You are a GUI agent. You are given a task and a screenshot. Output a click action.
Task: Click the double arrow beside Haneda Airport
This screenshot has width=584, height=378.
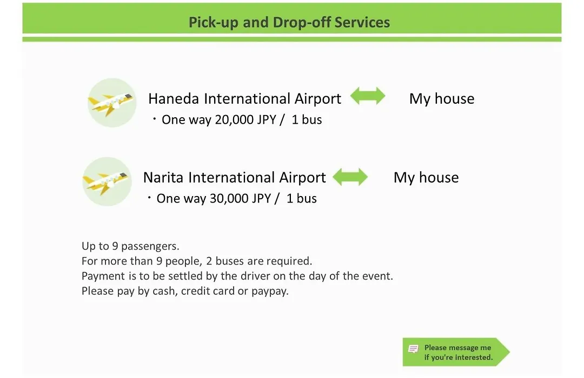[x=368, y=96]
